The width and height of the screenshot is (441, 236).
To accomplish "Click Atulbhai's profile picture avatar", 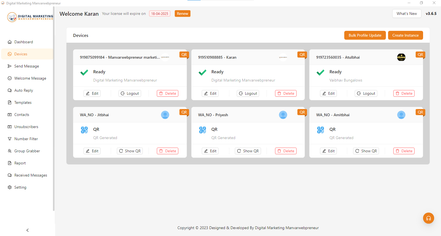I will click(x=401, y=57).
